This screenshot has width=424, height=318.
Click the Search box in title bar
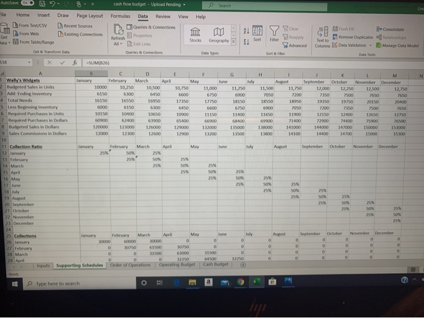[264, 5]
